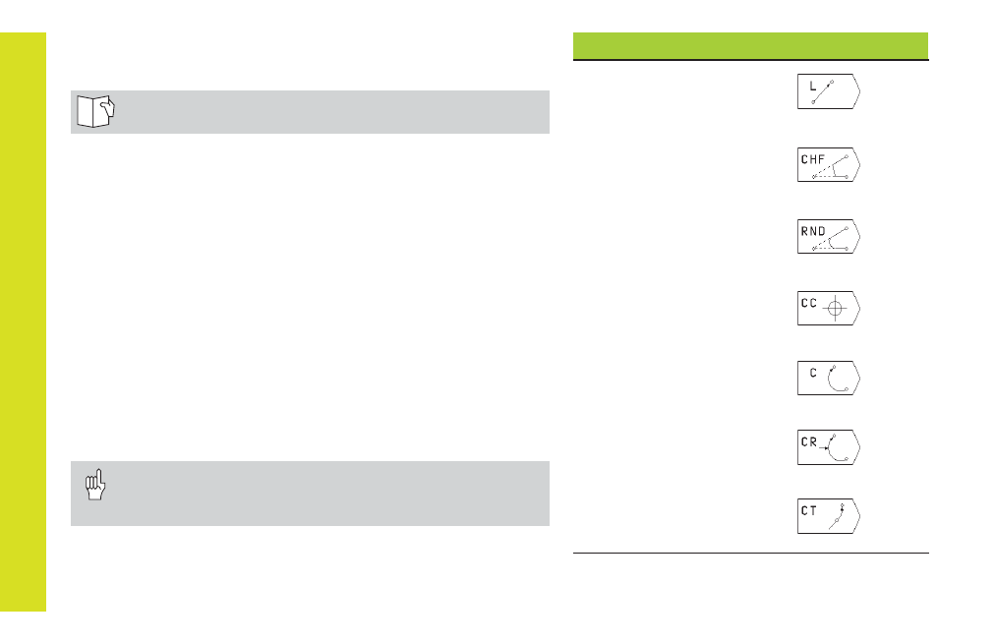
Task: Click the gray note box beside hand icon
Action: click(x=310, y=494)
